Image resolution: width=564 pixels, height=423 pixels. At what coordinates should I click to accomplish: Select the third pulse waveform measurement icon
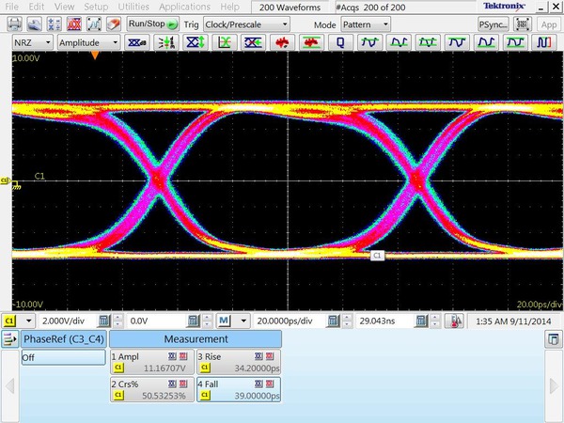tap(428, 42)
